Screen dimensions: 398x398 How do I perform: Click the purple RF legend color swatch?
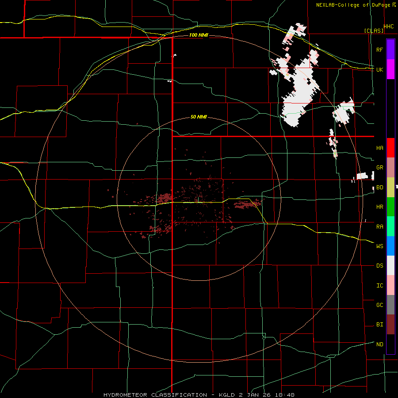(390, 50)
